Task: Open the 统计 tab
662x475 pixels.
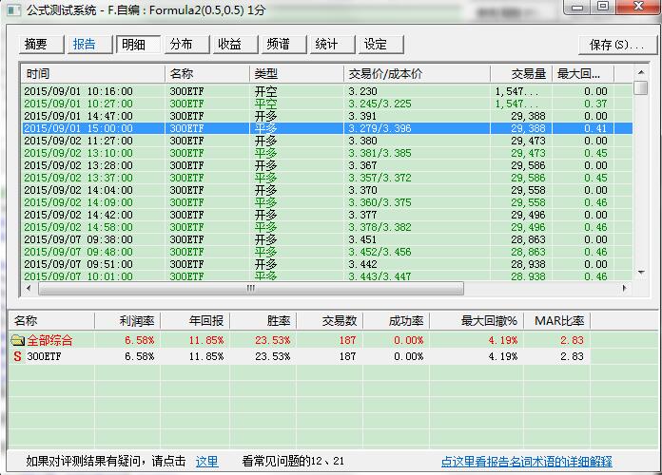Action: [327, 45]
